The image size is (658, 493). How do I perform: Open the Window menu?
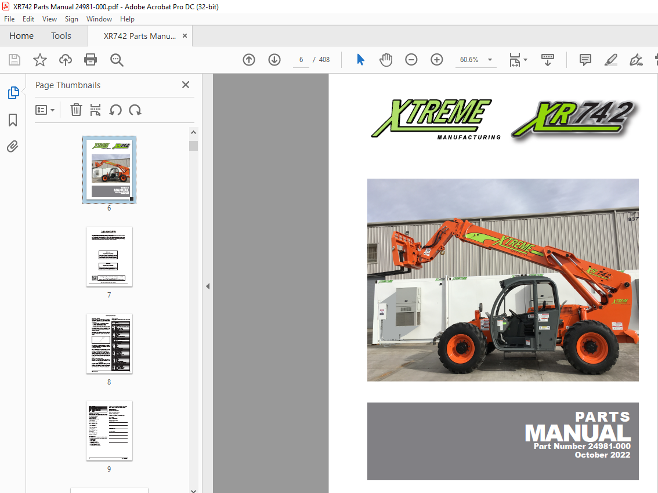[x=99, y=19]
